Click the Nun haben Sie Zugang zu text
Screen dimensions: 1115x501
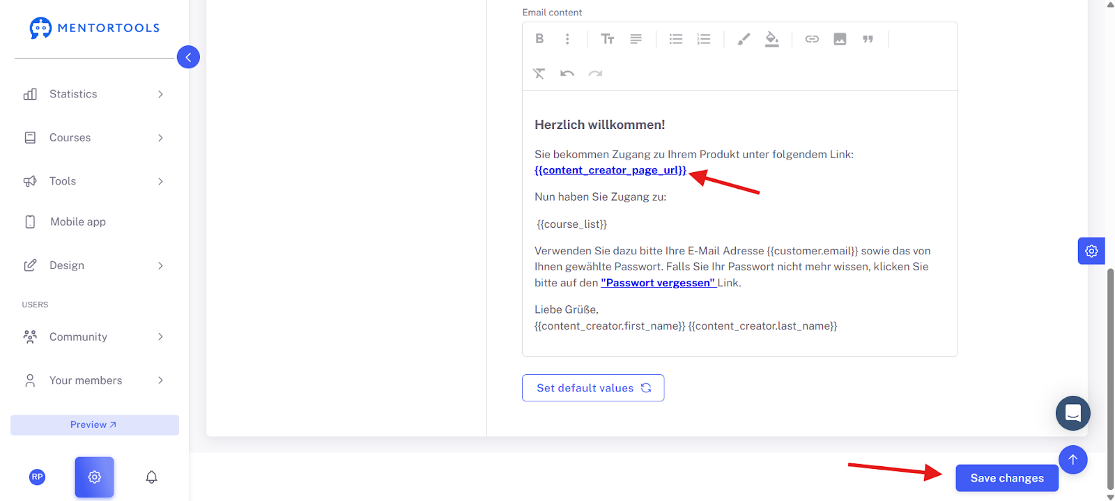(601, 197)
